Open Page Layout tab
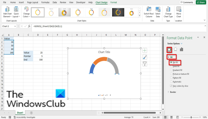The width and height of the screenshot is (208, 119). (32, 2)
